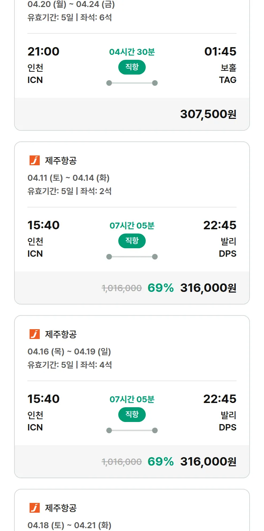Open the 04.16 (목) ~ 04.19 (일) date range
This screenshot has width=264, height=531.
point(69,352)
